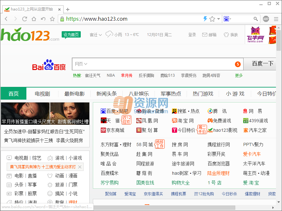Open the 邮箱 mail link
The image size is (282, 211).
click(x=209, y=35)
